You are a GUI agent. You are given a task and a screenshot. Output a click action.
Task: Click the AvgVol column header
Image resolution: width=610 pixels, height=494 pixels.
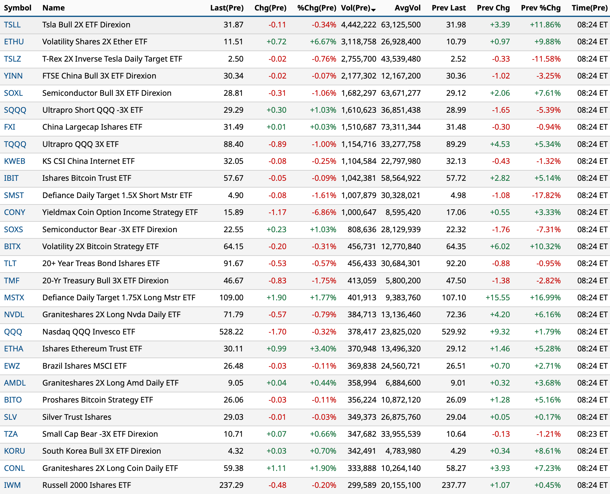click(407, 8)
